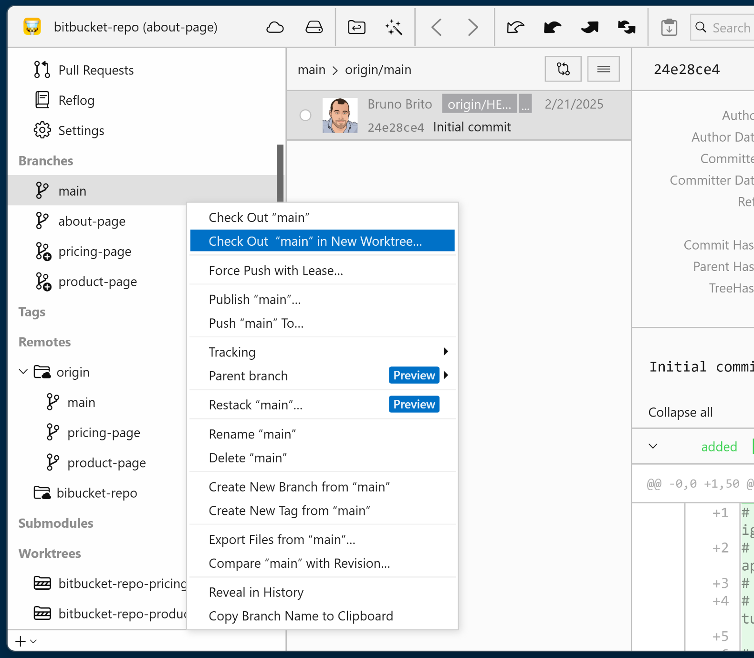Click the cloud services icon in toolbar
The image size is (754, 658).
(x=275, y=28)
